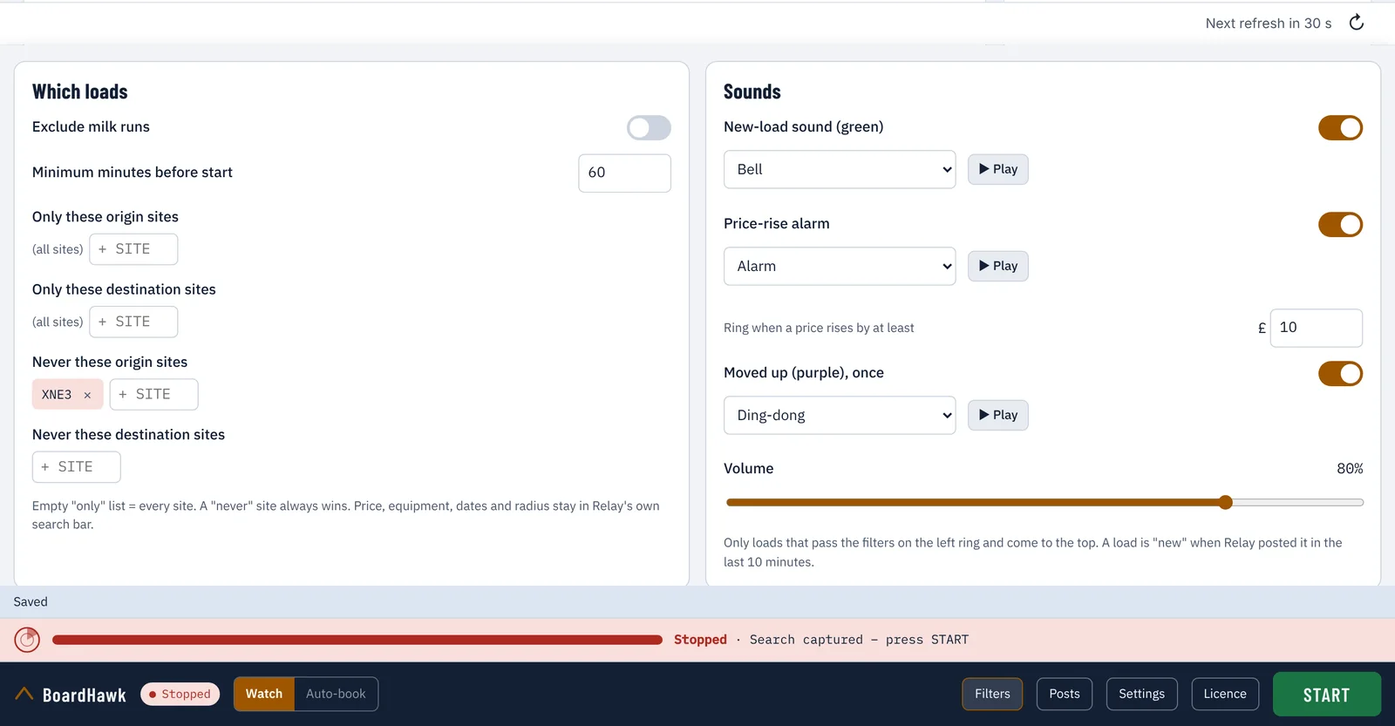Click the green START button

coord(1327,695)
